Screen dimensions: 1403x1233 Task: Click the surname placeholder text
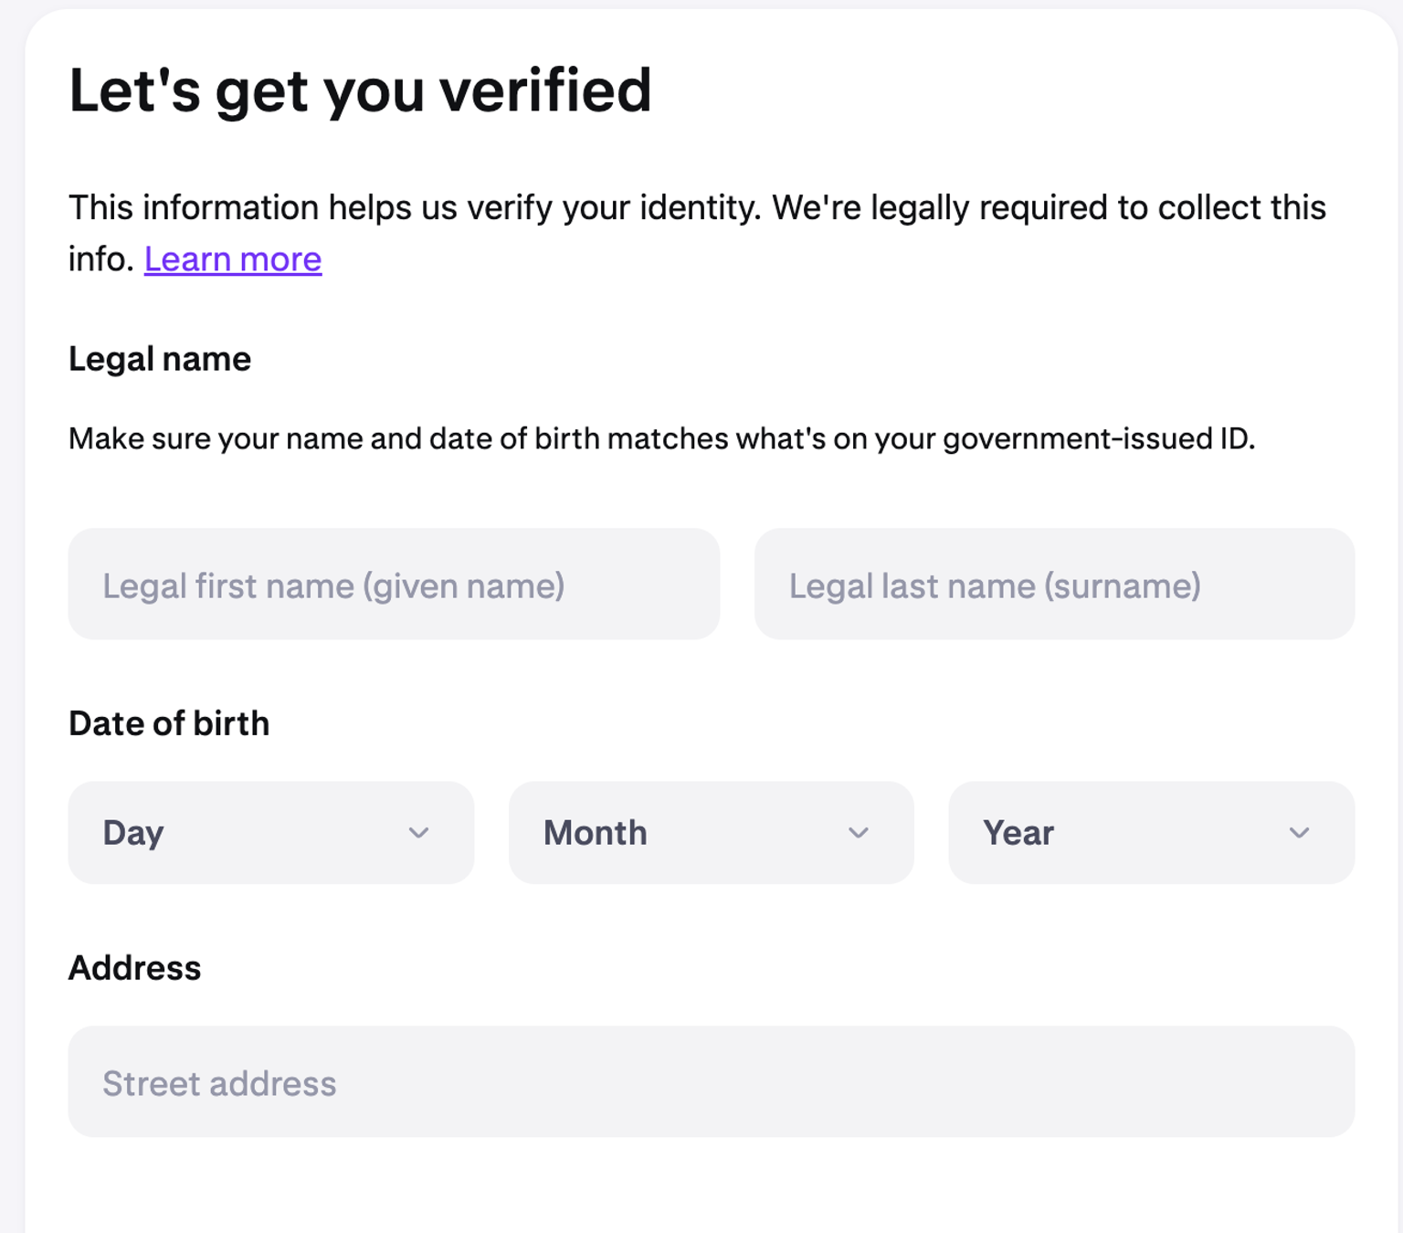995,585
